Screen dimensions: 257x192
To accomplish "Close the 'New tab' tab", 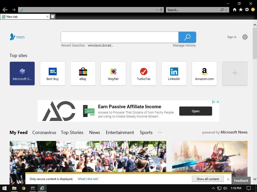I will pos(47,16).
